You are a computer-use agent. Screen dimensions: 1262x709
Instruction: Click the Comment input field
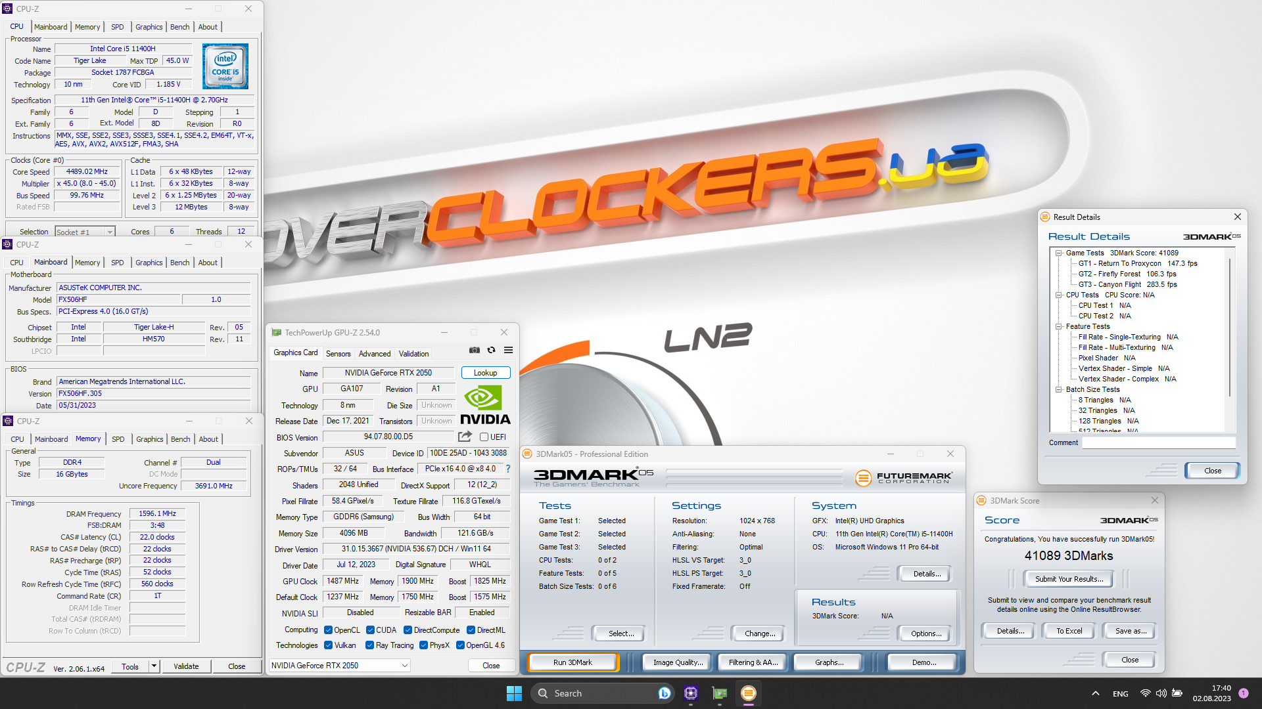pos(1159,443)
